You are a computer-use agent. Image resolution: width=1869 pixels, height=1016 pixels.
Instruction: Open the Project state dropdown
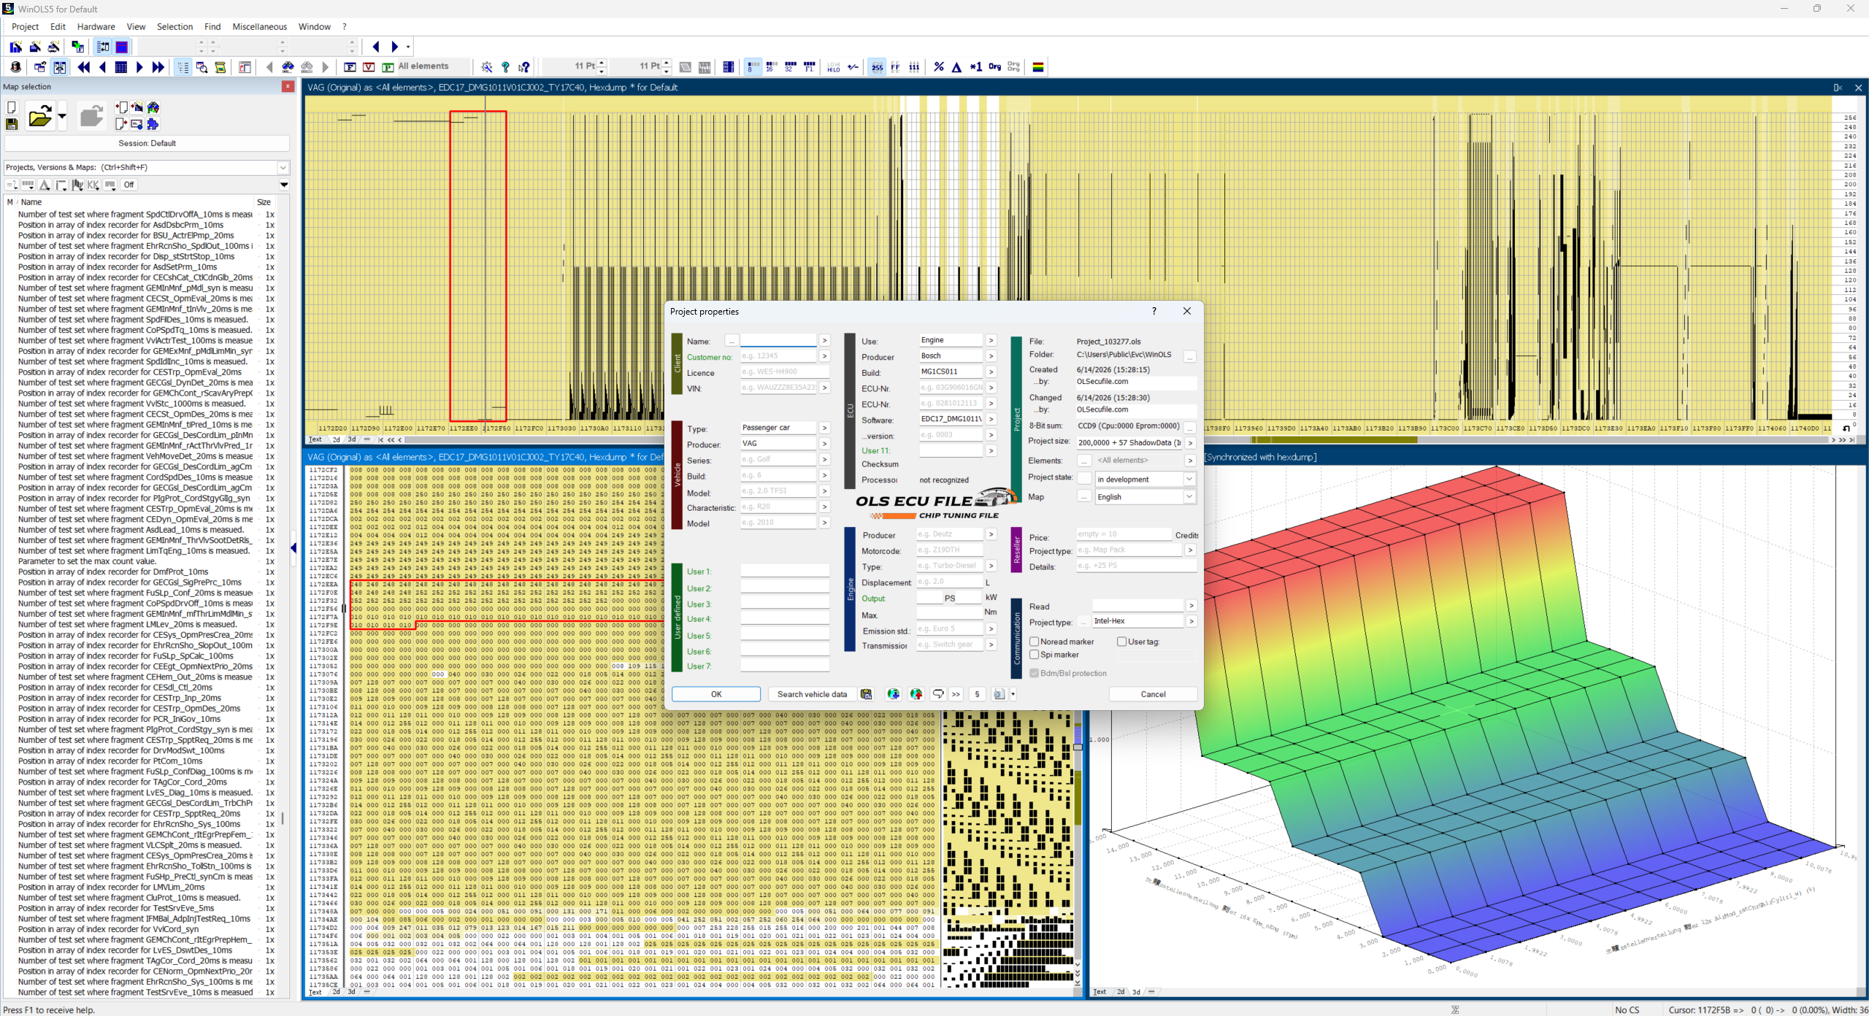[x=1189, y=480]
